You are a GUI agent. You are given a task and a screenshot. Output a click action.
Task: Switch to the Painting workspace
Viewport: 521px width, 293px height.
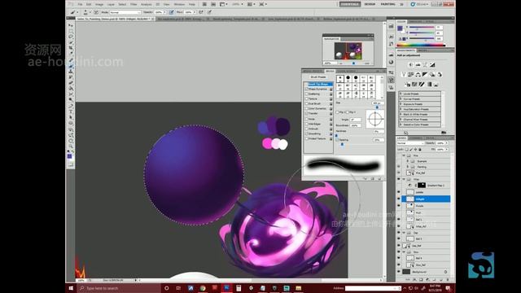(x=387, y=4)
